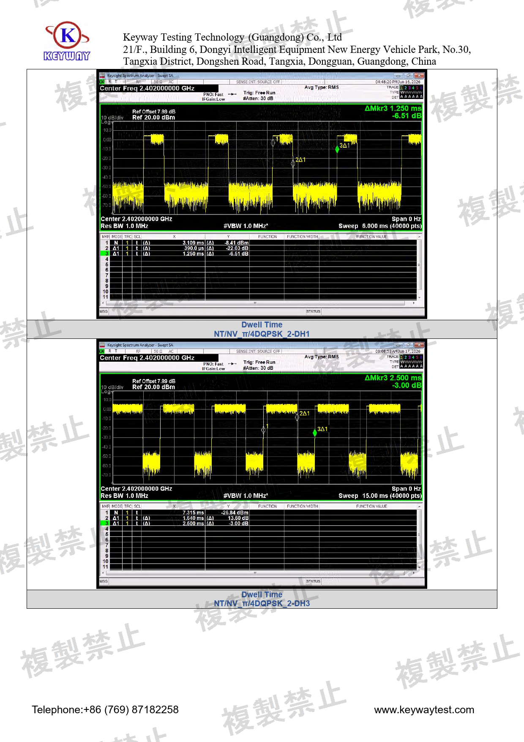
Task: Click the "Ref Offset 7.89 dB" label in the DH3 screenshot
Action: coord(154,381)
